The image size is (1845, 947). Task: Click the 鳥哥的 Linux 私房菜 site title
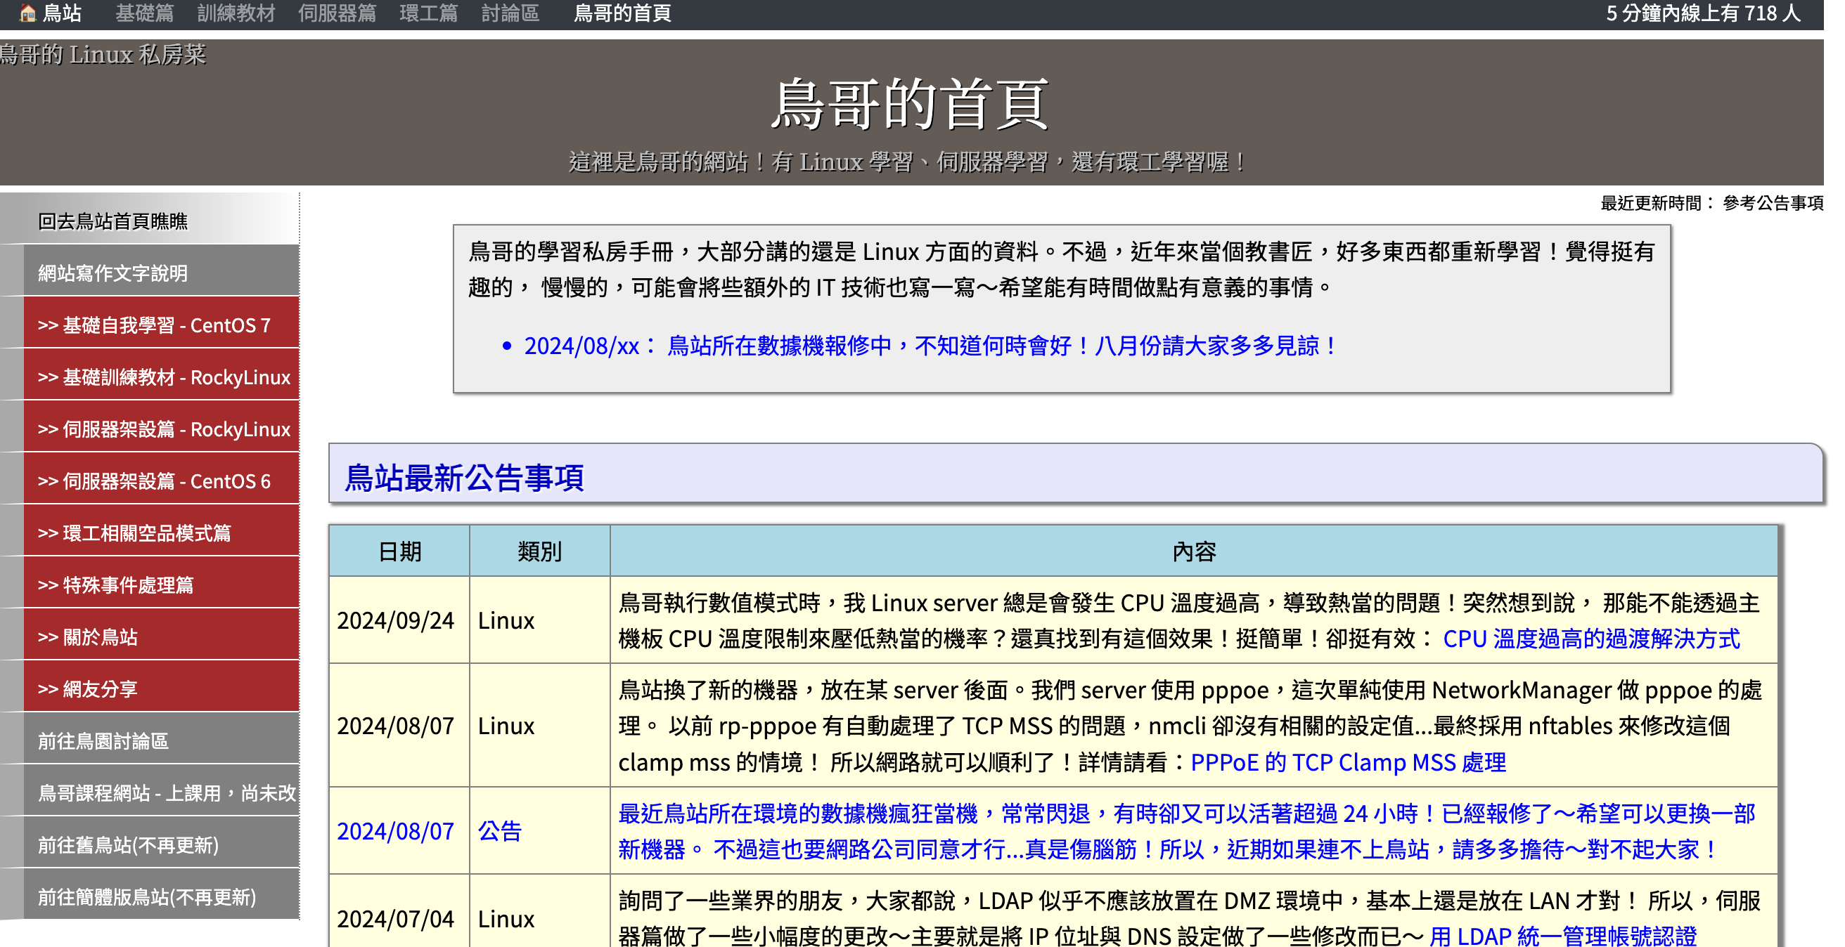(x=103, y=54)
